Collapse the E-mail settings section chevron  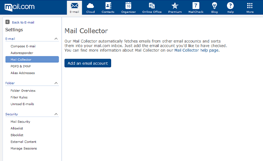(x=56, y=39)
